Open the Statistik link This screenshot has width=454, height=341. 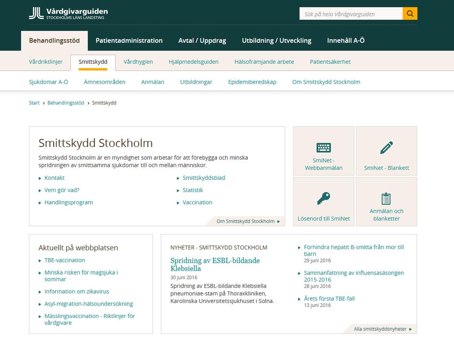click(193, 190)
